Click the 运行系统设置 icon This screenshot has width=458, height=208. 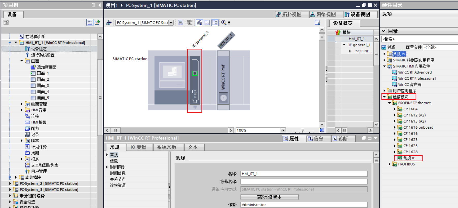click(27, 55)
